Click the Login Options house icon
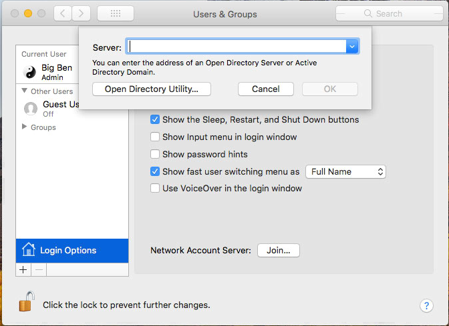This screenshot has width=449, height=326. (28, 249)
